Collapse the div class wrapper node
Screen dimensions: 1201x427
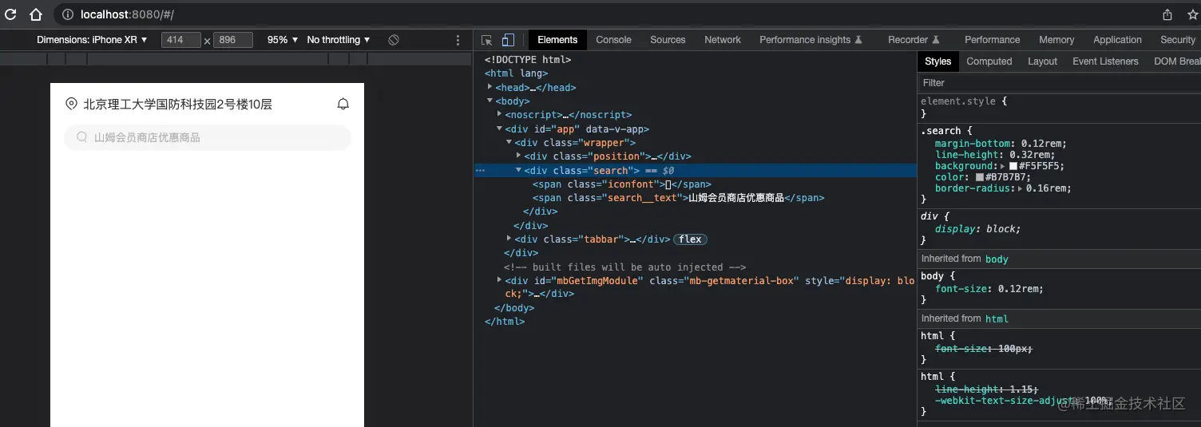[x=509, y=142]
